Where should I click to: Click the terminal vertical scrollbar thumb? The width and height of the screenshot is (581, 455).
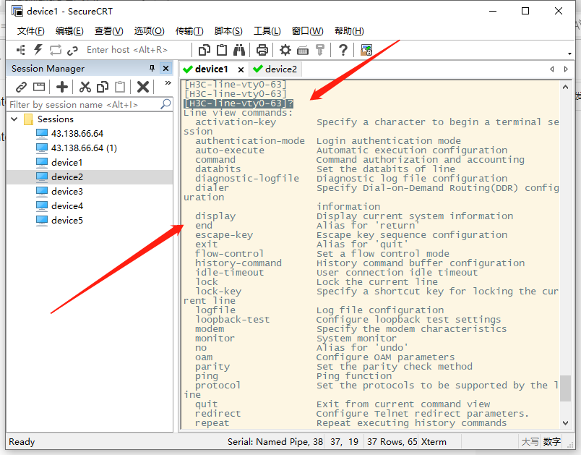565,388
